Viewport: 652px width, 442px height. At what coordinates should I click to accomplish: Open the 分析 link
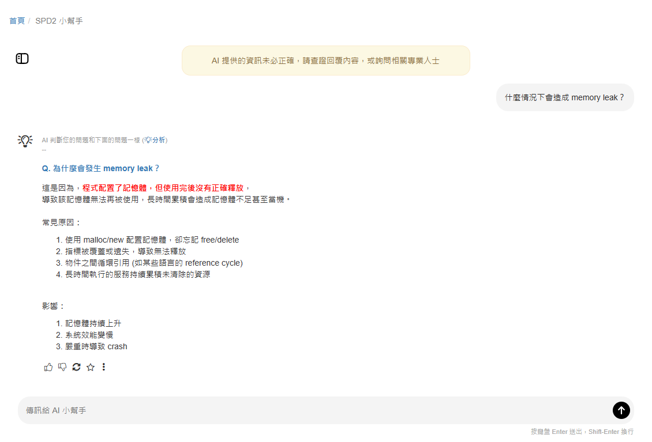click(x=159, y=140)
